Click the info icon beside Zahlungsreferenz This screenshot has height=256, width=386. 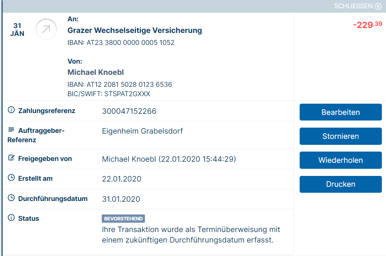(11, 110)
